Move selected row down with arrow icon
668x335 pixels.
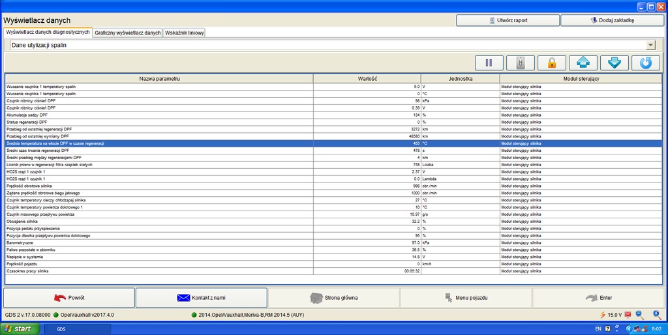click(615, 63)
